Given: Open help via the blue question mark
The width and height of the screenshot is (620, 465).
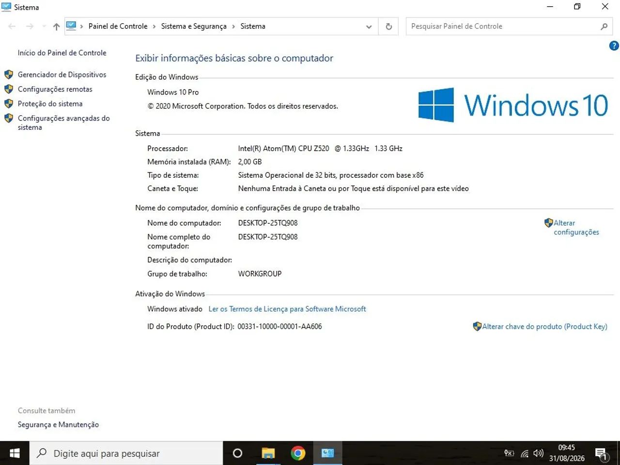Looking at the screenshot, I should (614, 46).
